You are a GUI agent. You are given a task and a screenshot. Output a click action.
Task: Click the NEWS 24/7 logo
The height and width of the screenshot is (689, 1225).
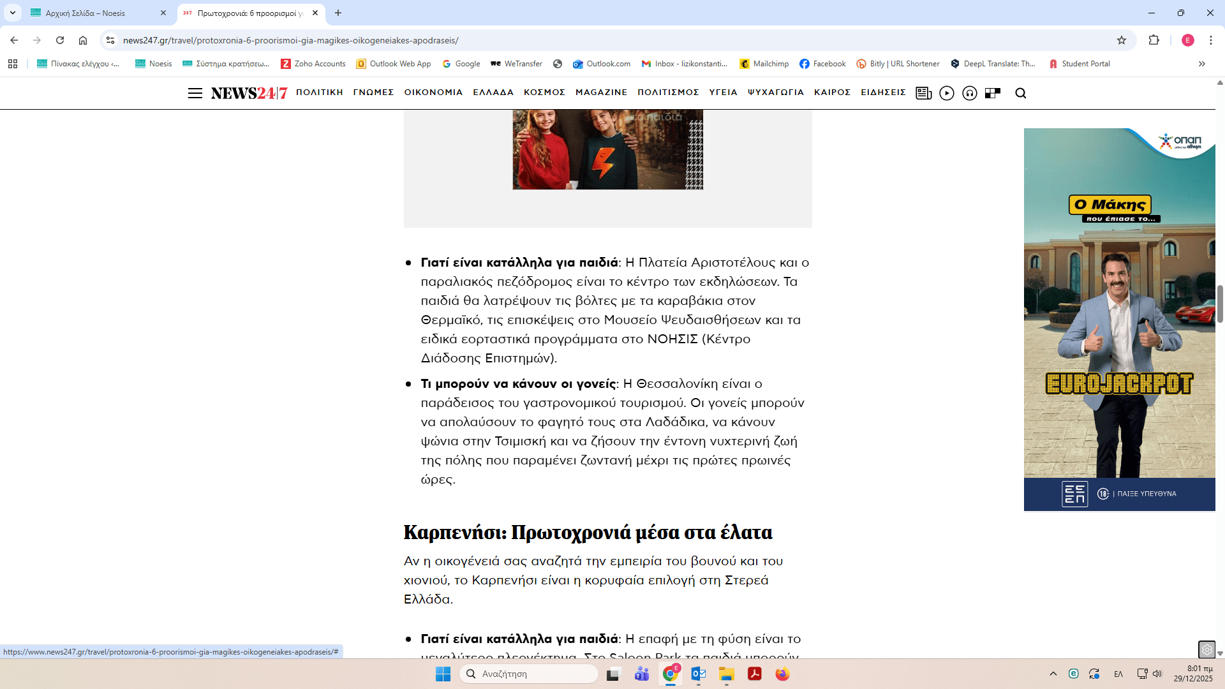pos(249,93)
